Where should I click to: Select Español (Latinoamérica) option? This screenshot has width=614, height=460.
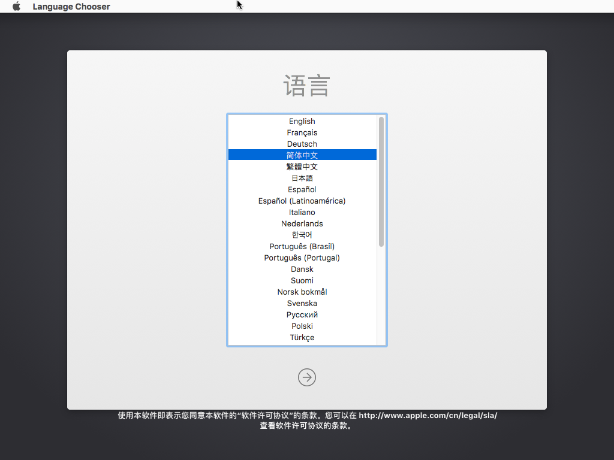(x=302, y=201)
